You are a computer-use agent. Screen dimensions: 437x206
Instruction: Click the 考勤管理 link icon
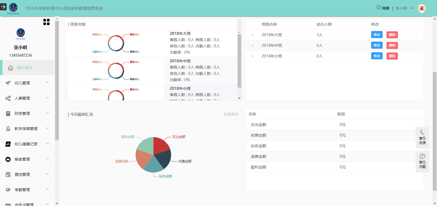tap(8, 190)
